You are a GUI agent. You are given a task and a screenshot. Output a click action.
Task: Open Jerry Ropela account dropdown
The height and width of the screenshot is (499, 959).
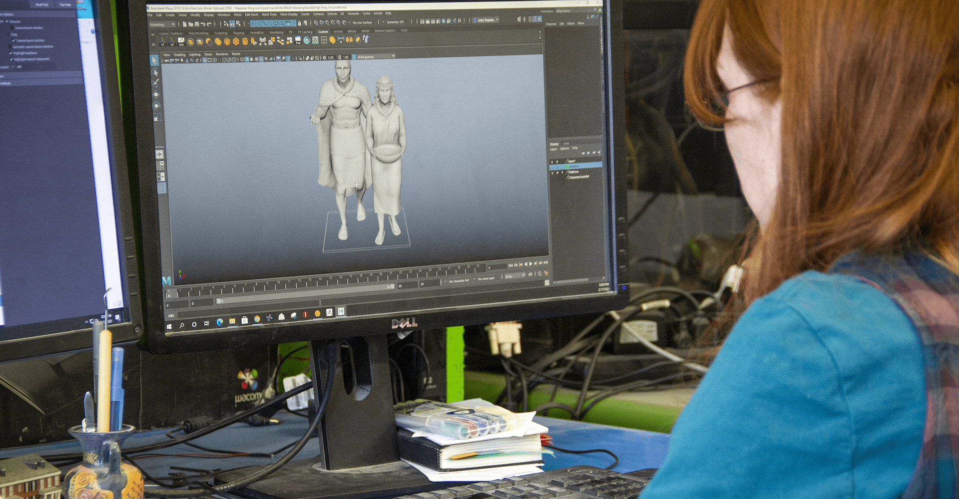pos(485,20)
